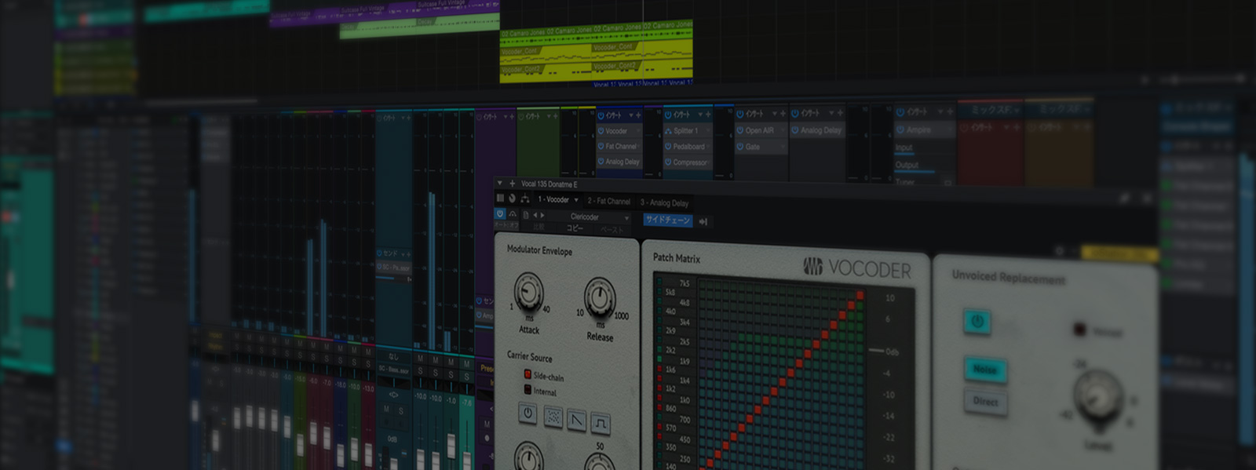
Task: Select the sawtooth carrier waveform icon
Action: point(577,421)
